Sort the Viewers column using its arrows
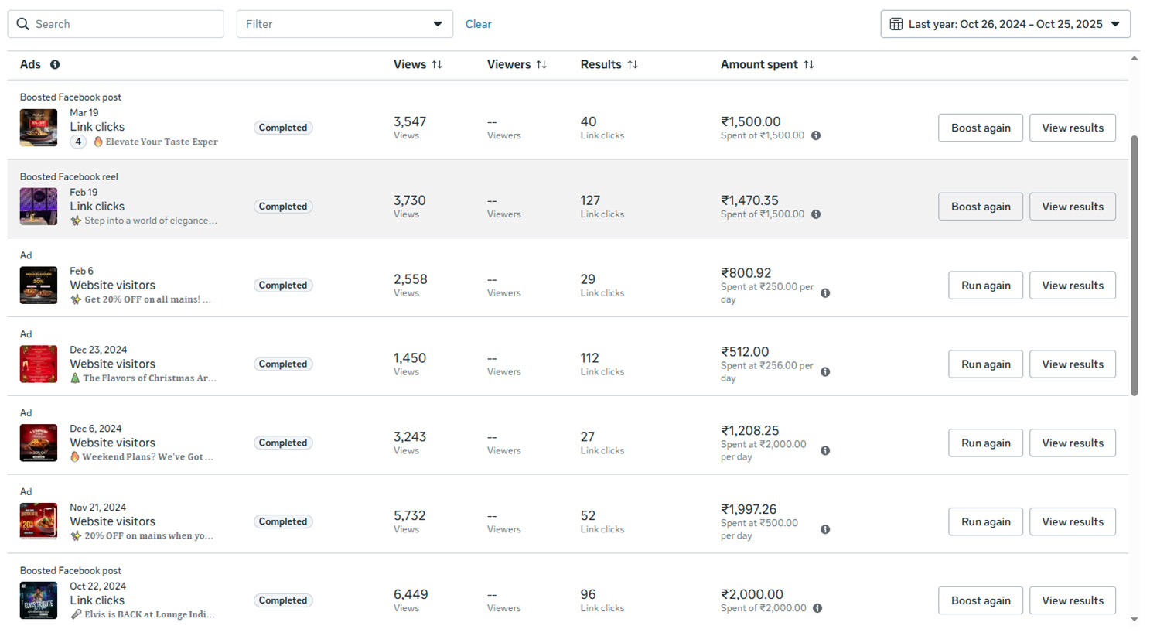 pyautogui.click(x=541, y=65)
